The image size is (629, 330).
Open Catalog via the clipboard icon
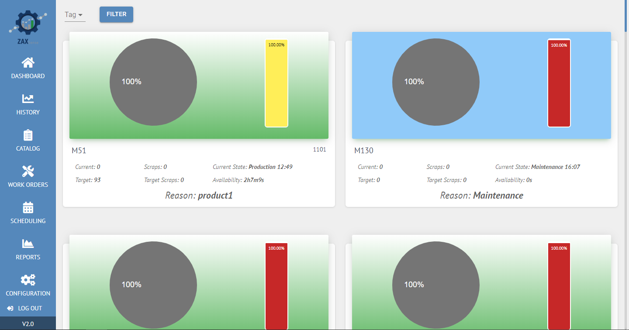[28, 135]
